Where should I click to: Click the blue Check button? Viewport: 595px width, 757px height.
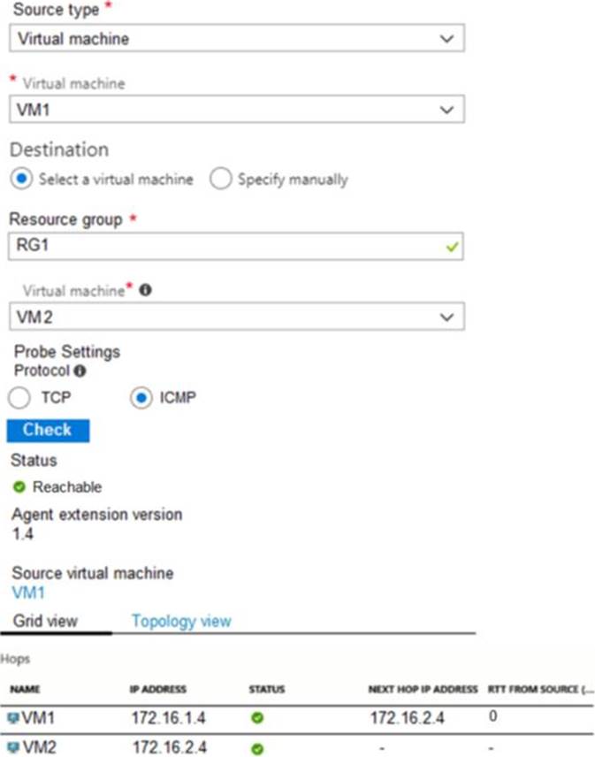pos(48,430)
